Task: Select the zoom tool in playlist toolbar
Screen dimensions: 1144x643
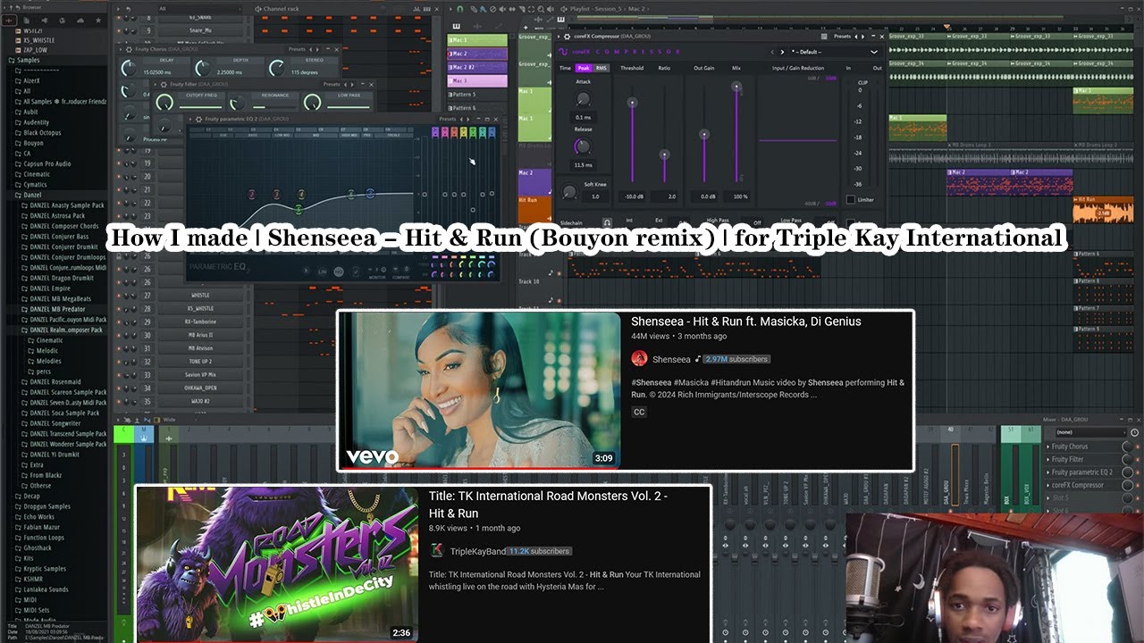Action: (541, 9)
